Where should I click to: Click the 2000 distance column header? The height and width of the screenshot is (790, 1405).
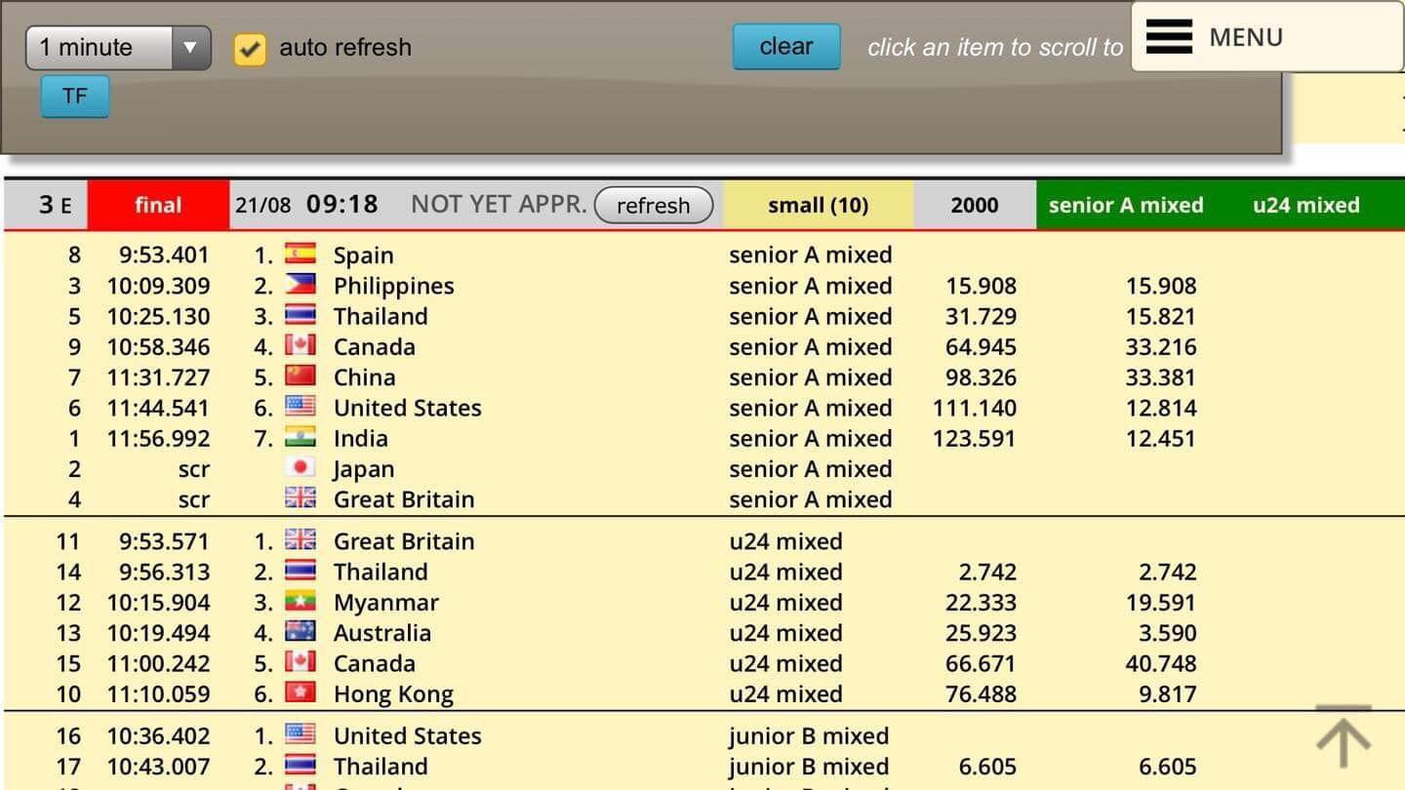(x=975, y=205)
